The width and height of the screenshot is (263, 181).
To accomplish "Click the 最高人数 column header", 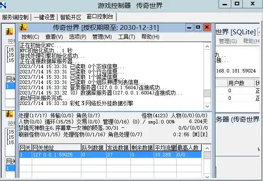I will (x=189, y=148).
